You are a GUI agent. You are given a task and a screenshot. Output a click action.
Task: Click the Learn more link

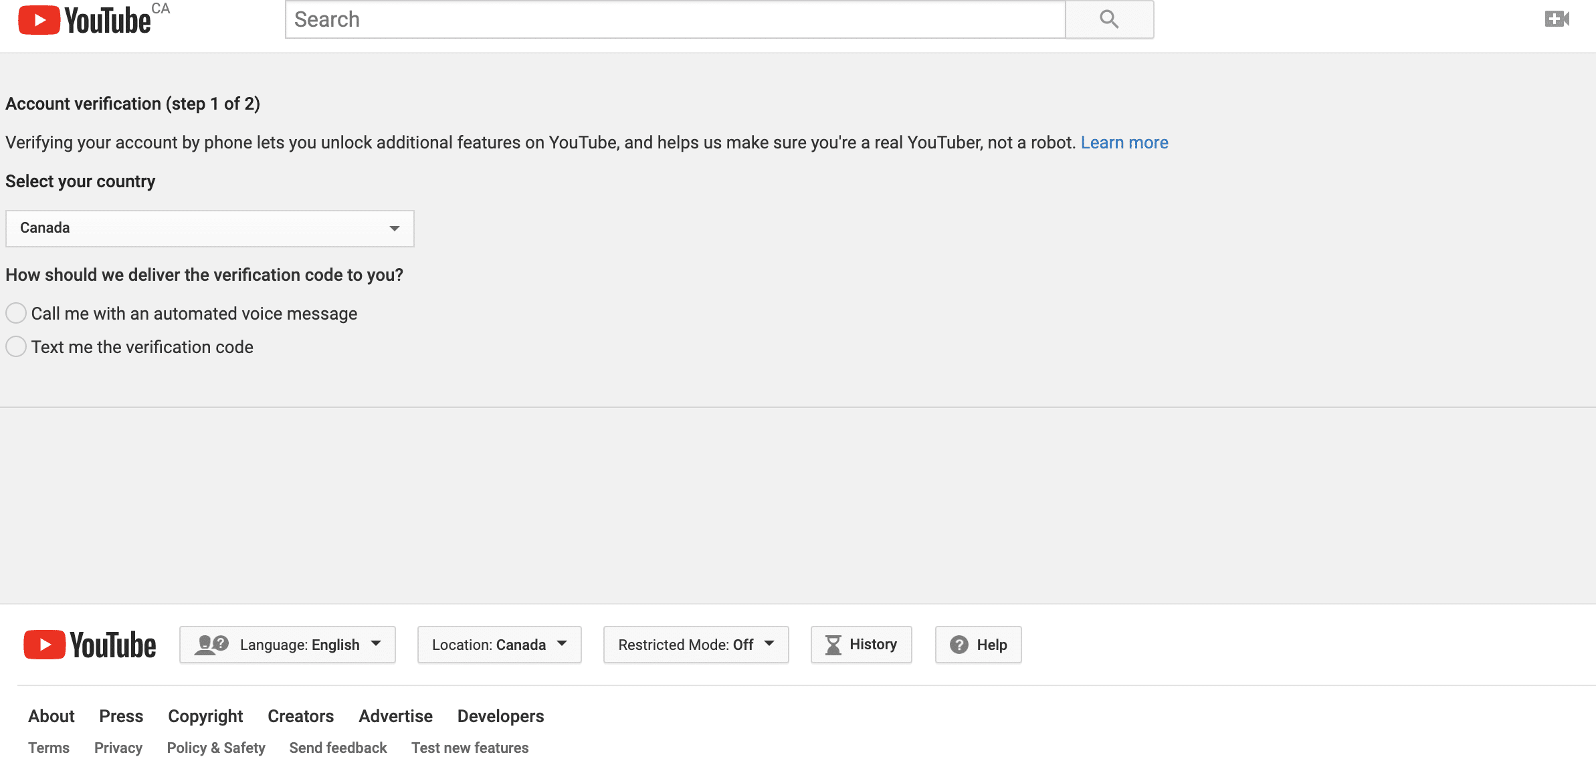pos(1124,142)
